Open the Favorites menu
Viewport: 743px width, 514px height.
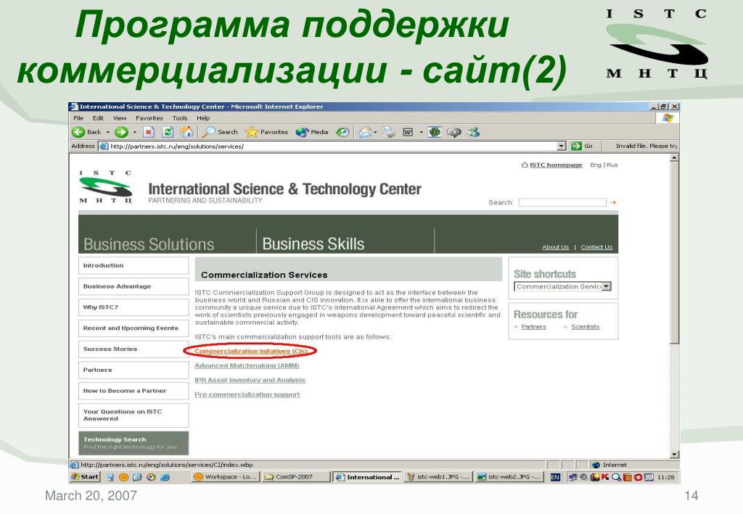pyautogui.click(x=149, y=118)
